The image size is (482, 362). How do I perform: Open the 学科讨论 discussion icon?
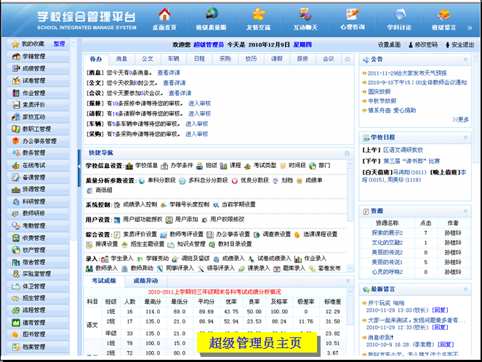(400, 19)
